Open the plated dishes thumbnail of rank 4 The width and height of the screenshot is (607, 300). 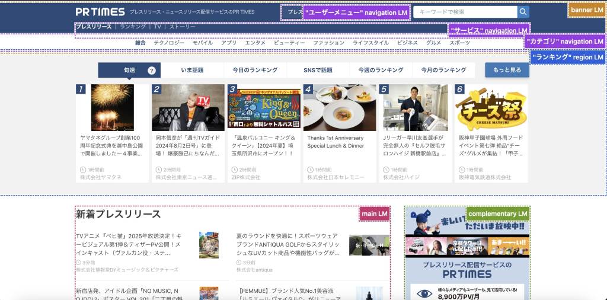[340, 108]
